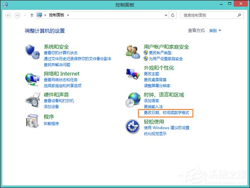
Task: Open the 硬件和声音 printer icon
Action: pos(33,100)
